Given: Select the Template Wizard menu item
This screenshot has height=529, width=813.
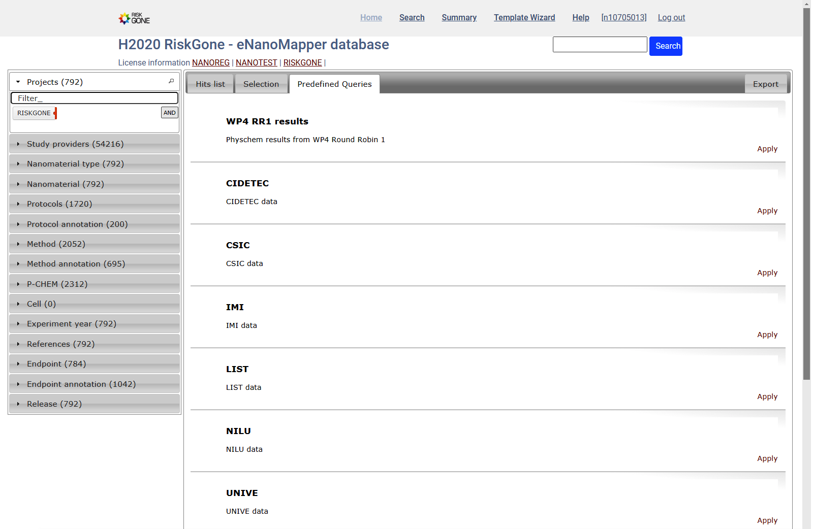Looking at the screenshot, I should tap(524, 17).
